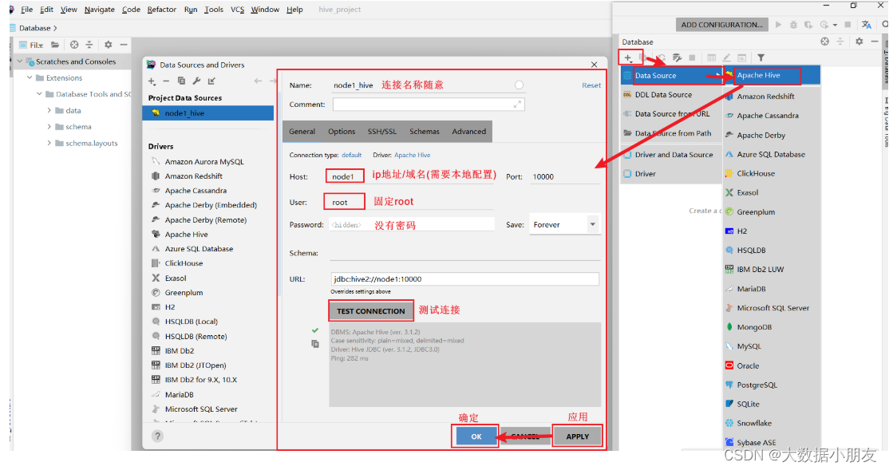Confirm the dialog with OK button
This screenshot has width=889, height=470.
476,436
